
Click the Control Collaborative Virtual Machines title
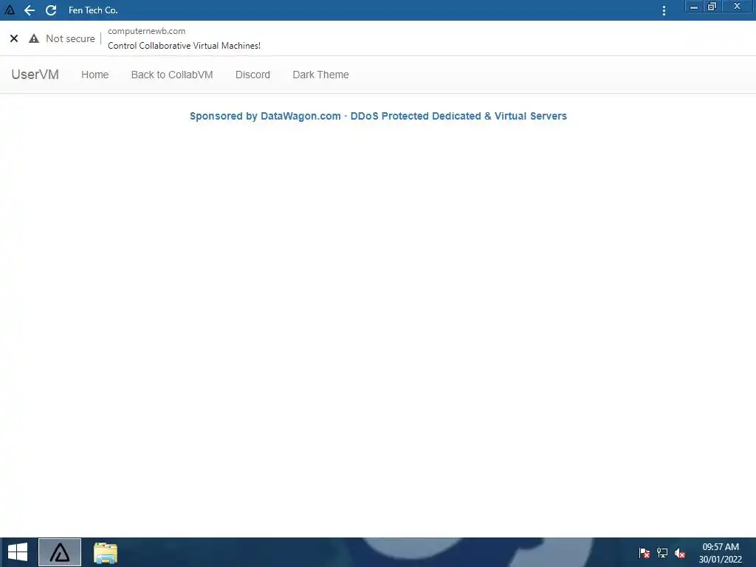click(x=184, y=46)
